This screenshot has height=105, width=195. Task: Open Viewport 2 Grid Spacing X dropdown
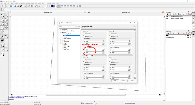pyautogui.click(x=129, y=41)
